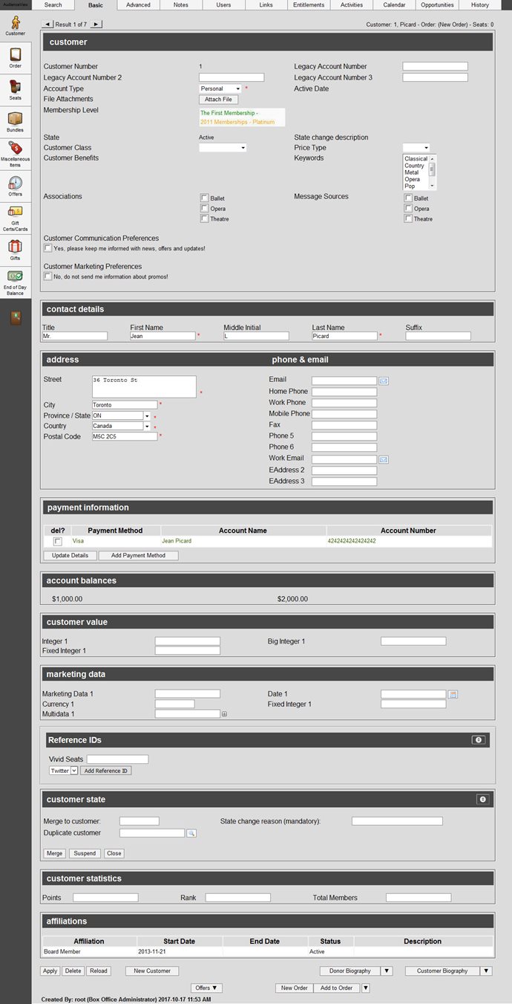Select Classical in Keywords list
Screen dimensions: 512x1004
point(416,159)
